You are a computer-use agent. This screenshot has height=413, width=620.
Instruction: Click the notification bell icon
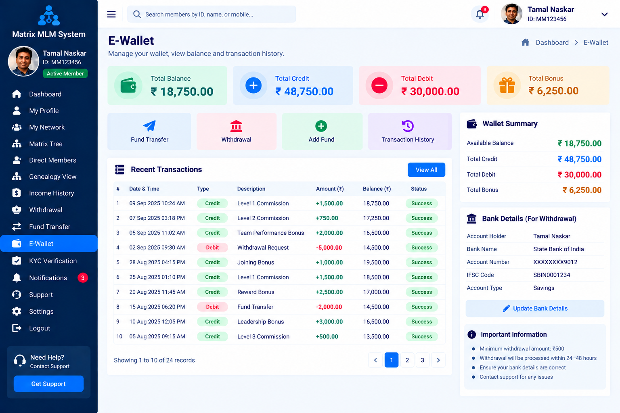point(480,15)
